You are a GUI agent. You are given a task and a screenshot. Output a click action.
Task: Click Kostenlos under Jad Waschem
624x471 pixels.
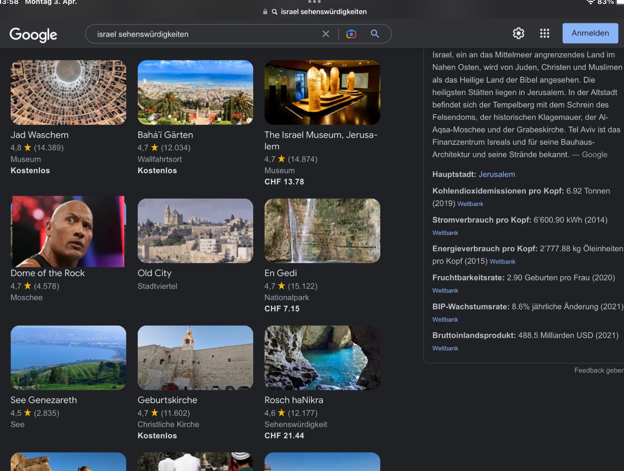(x=30, y=170)
